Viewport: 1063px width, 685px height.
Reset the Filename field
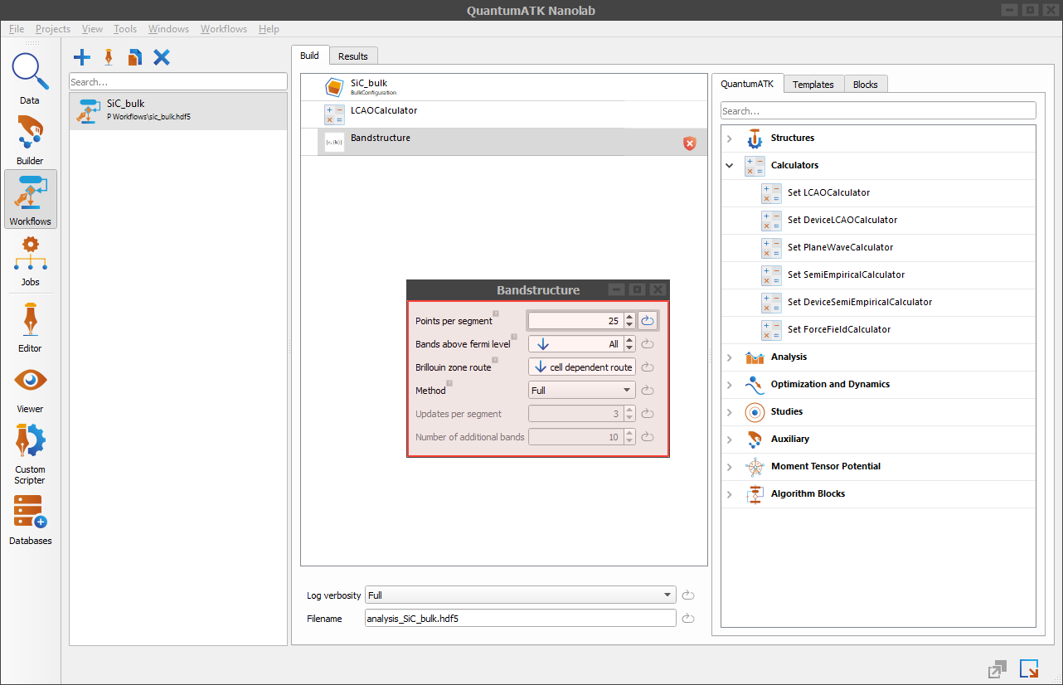[x=687, y=619]
